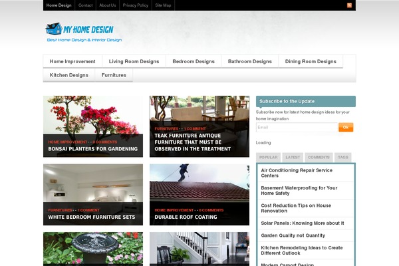The height and width of the screenshot is (266, 399).
Task: Click 1 Comment on White Bedroom post
Action: (x=88, y=210)
